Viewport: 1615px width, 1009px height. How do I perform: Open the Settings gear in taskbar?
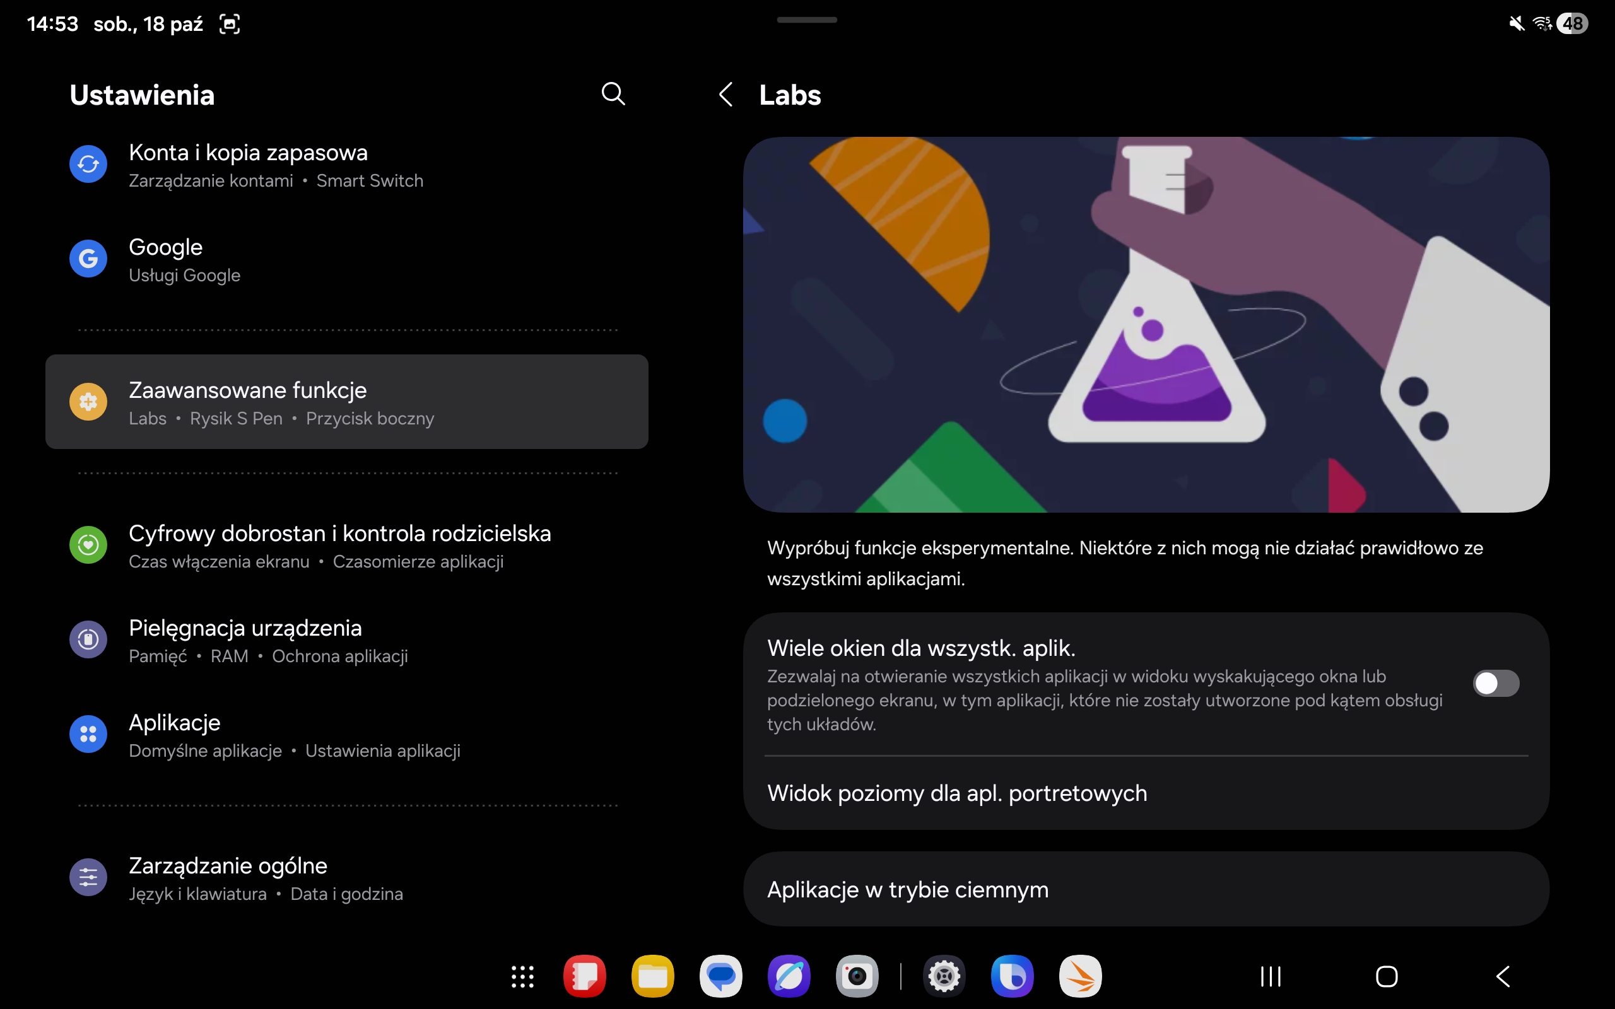tap(944, 976)
